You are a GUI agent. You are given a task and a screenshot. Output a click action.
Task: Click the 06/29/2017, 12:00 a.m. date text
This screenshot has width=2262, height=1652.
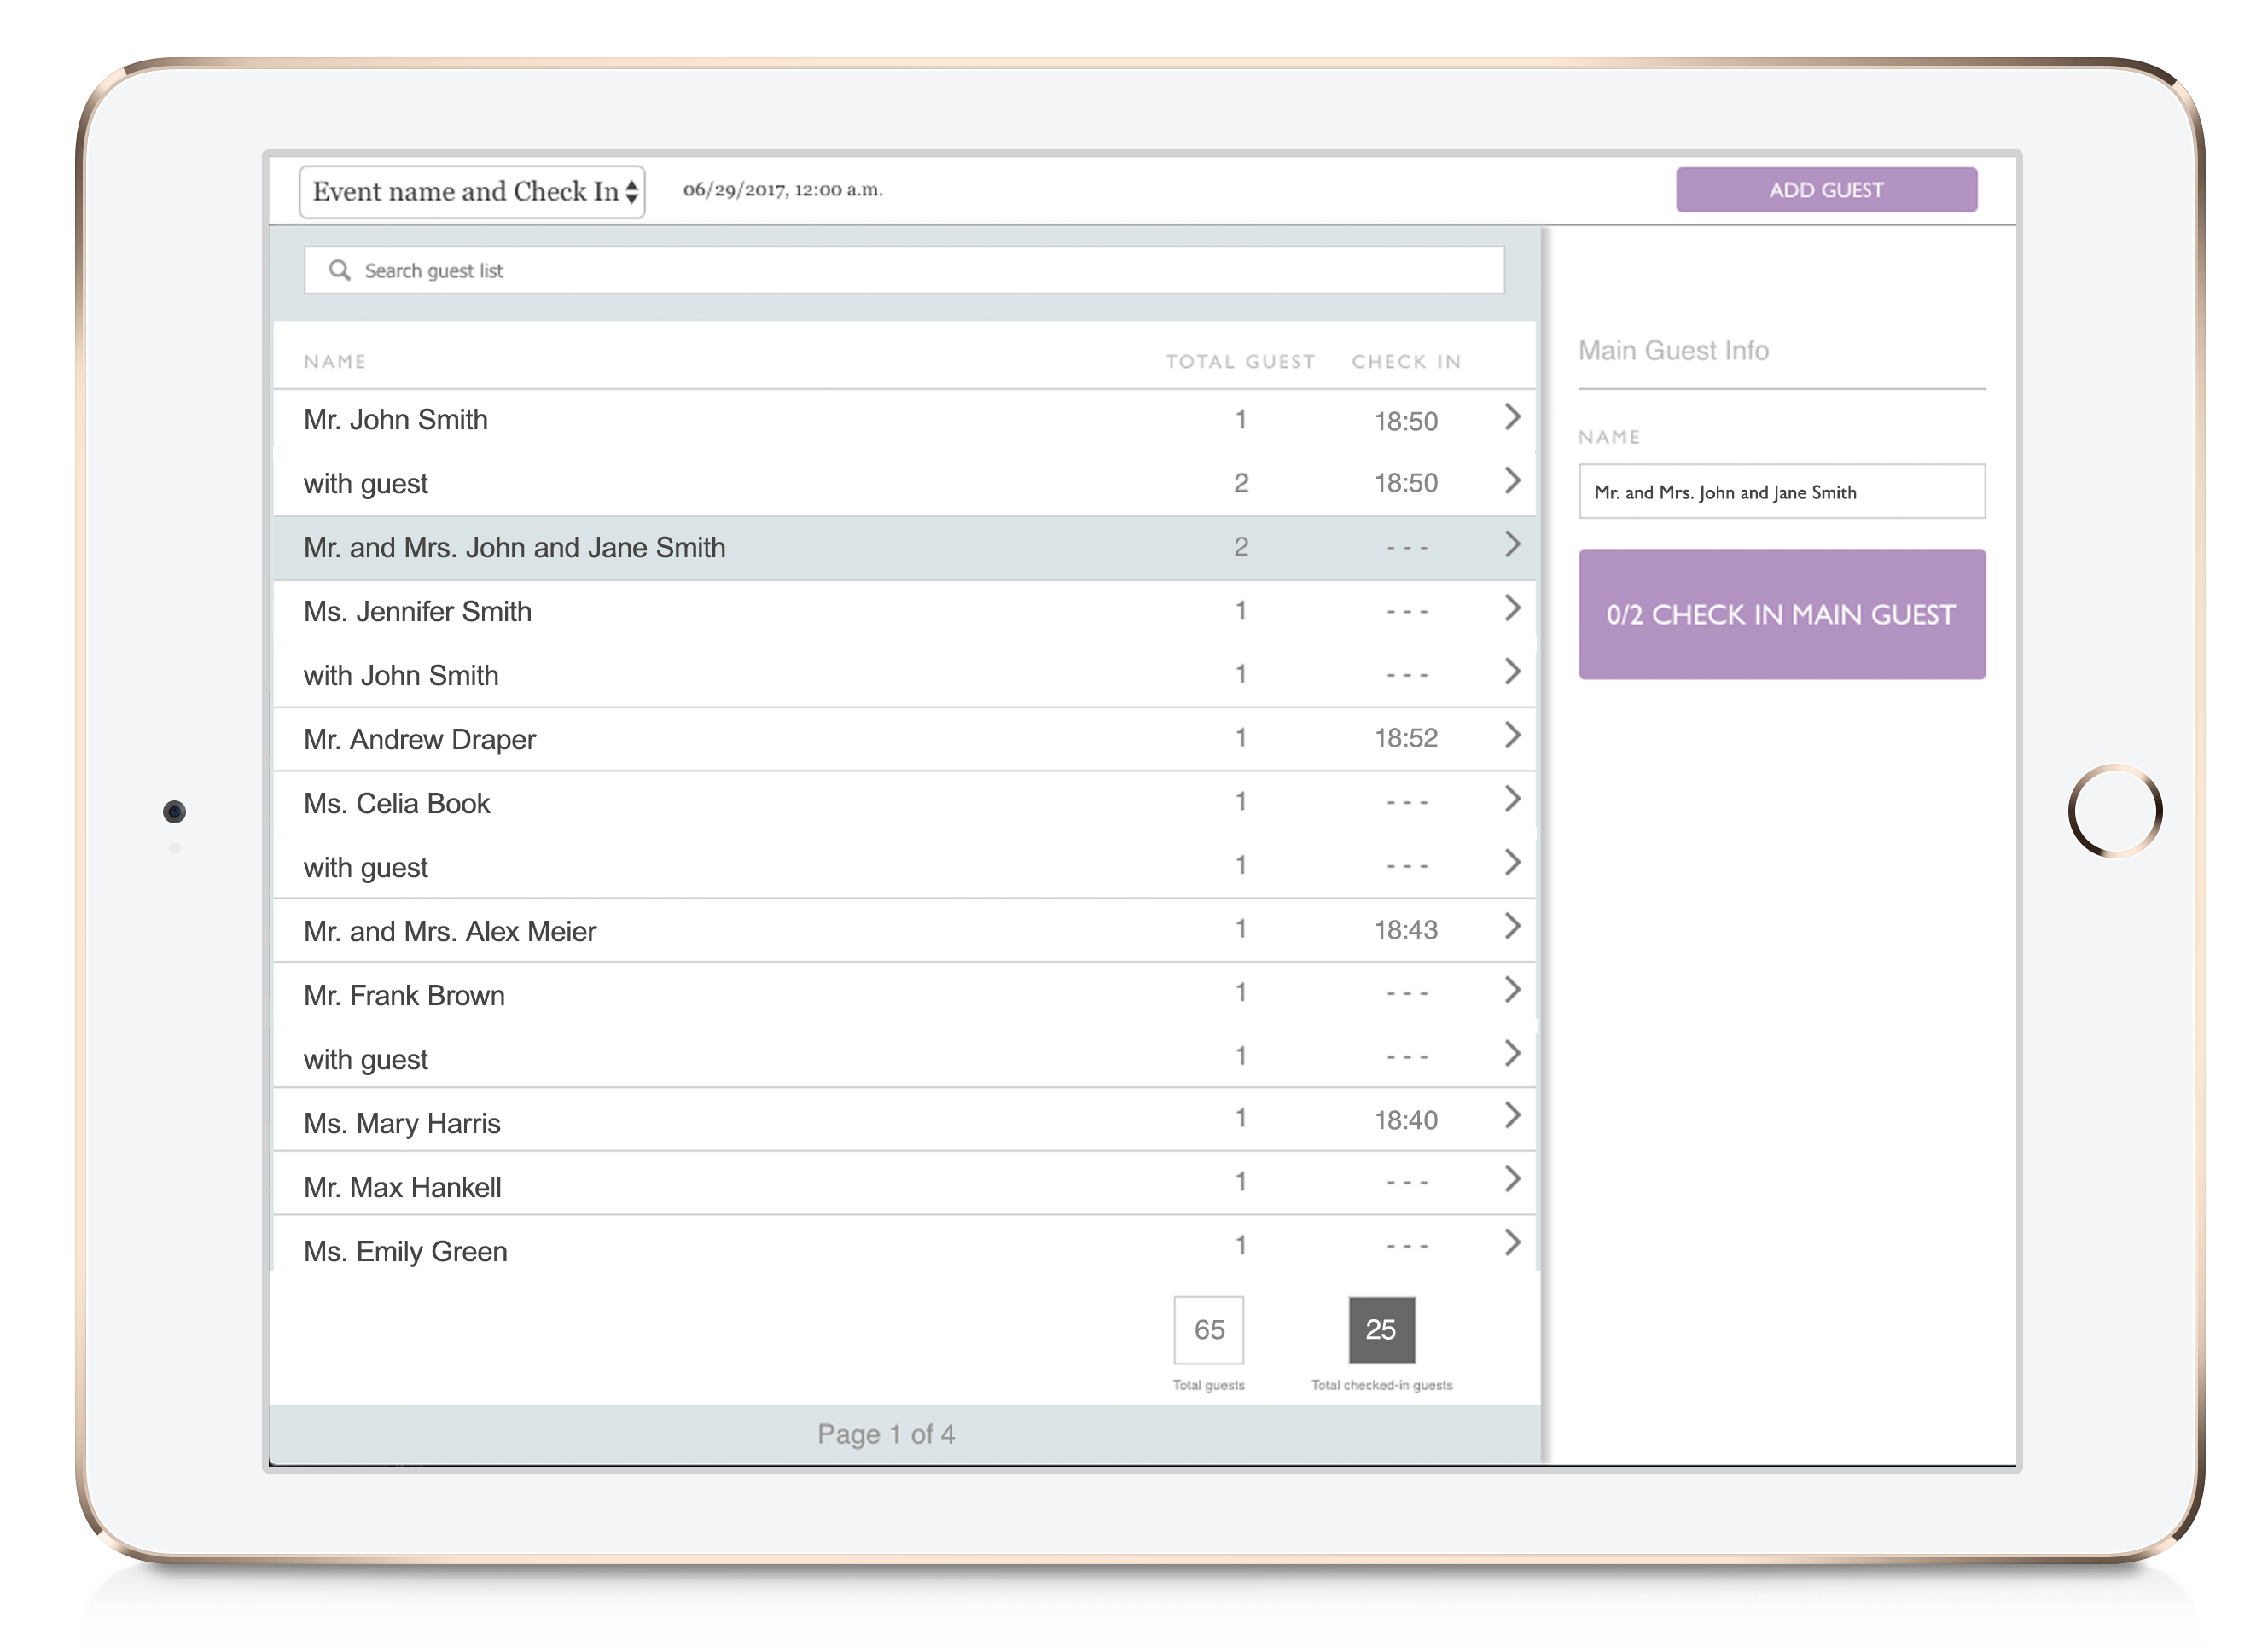point(783,190)
